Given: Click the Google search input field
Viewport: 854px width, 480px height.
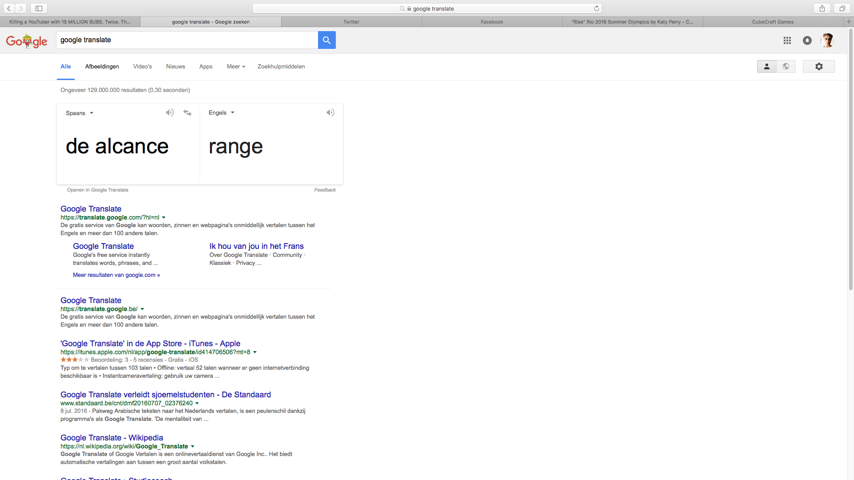Looking at the screenshot, I should 187,40.
